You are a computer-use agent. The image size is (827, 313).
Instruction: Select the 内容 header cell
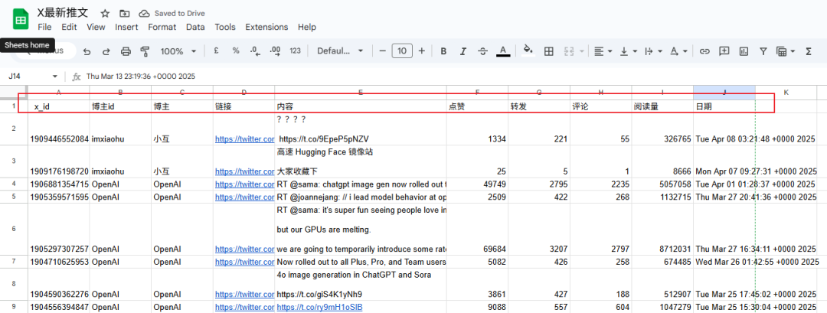(x=361, y=106)
